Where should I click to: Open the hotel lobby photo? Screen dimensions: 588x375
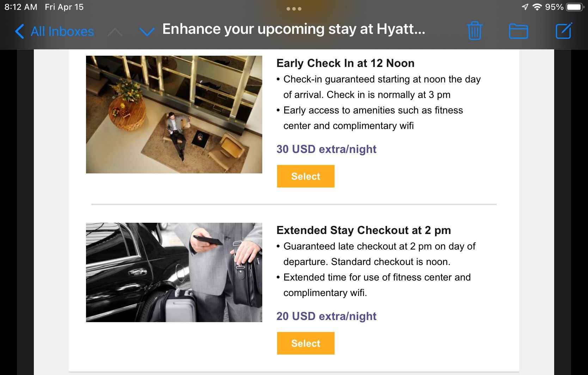[x=174, y=114]
